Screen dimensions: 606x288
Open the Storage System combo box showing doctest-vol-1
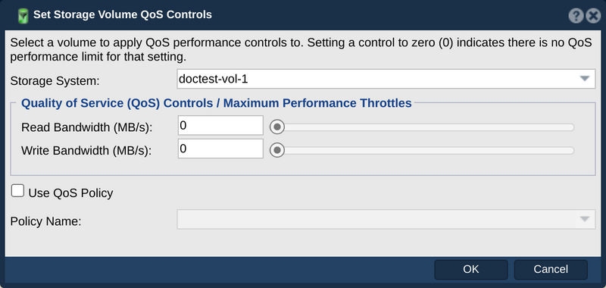(386, 79)
